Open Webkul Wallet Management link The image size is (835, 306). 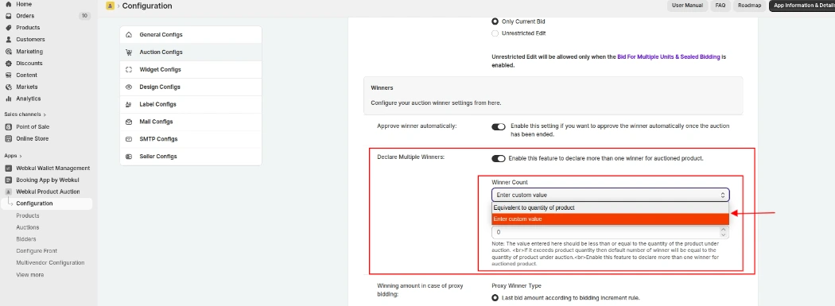click(52, 168)
